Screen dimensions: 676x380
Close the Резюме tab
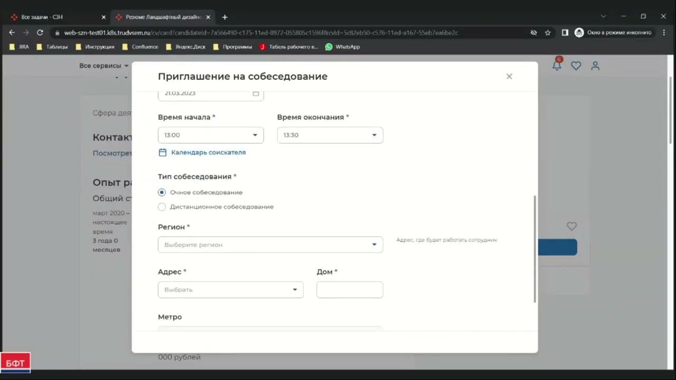(x=208, y=17)
